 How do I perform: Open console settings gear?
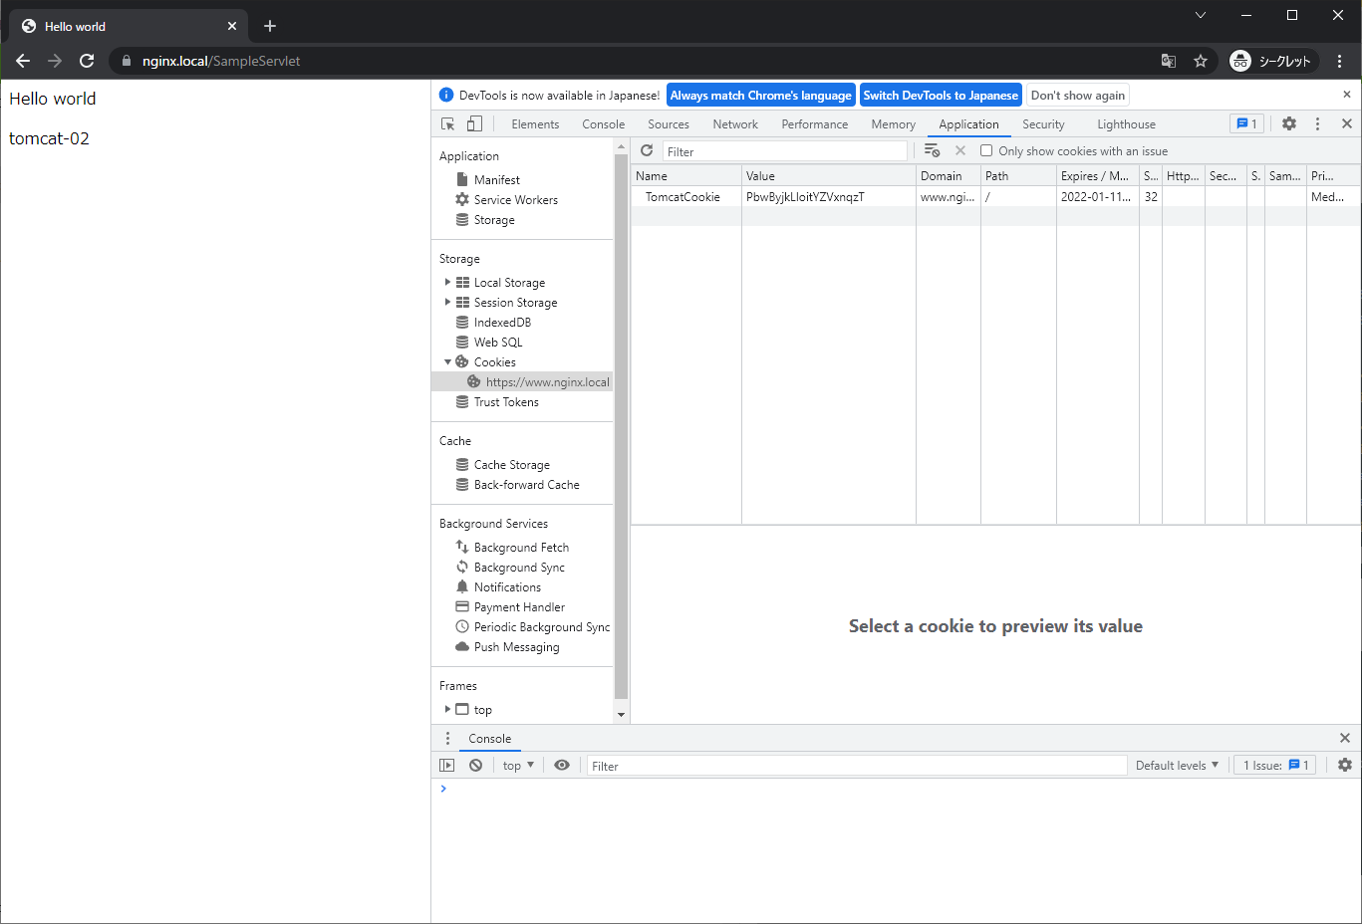pyautogui.click(x=1345, y=765)
